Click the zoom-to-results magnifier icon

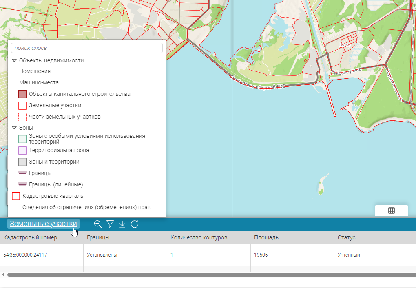pos(97,224)
